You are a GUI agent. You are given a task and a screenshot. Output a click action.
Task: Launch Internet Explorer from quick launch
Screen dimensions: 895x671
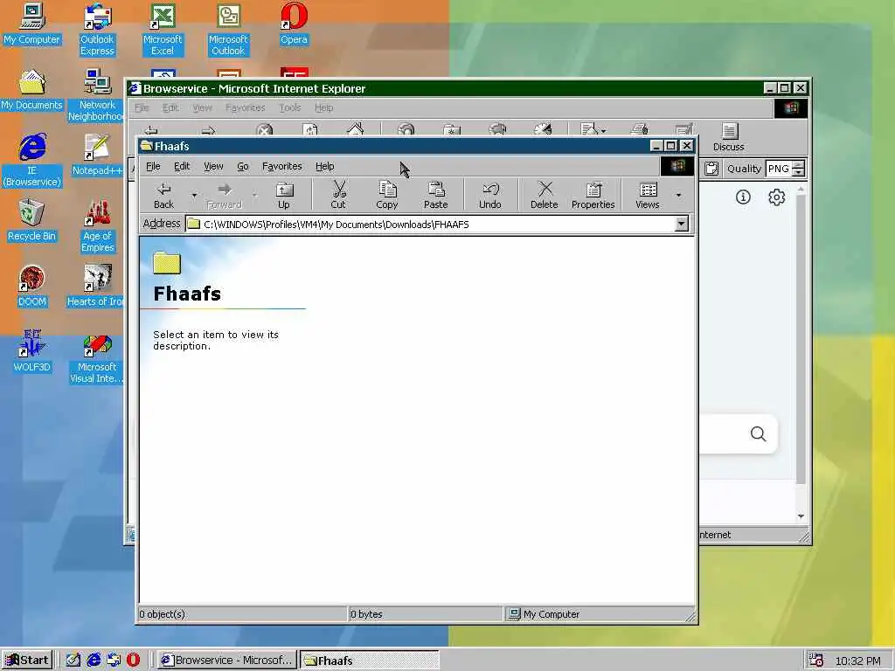(x=94, y=661)
